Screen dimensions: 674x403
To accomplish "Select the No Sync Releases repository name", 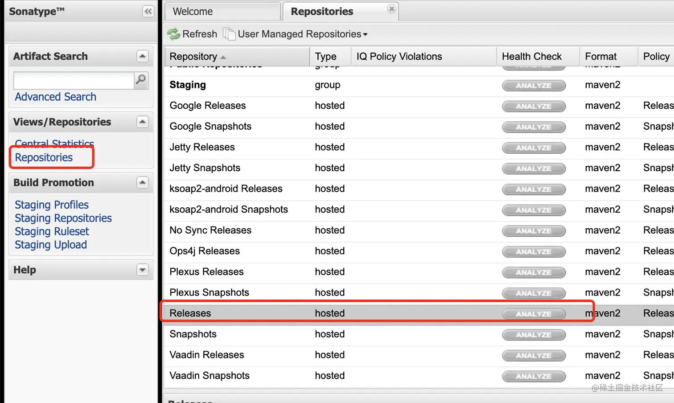I will click(x=210, y=230).
